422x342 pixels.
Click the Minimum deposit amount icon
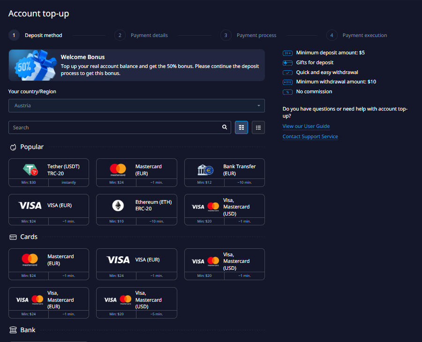tap(287, 53)
